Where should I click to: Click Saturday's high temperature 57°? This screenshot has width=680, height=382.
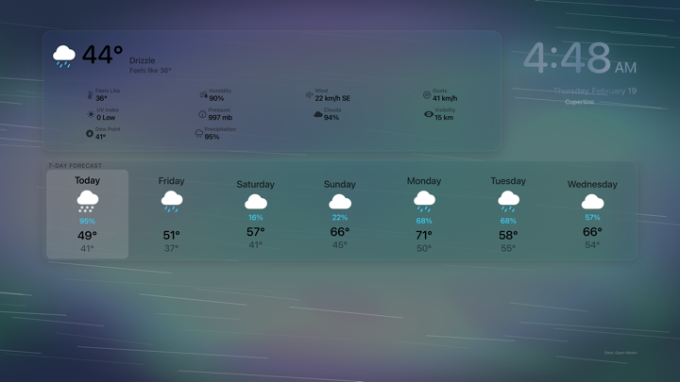pos(255,232)
